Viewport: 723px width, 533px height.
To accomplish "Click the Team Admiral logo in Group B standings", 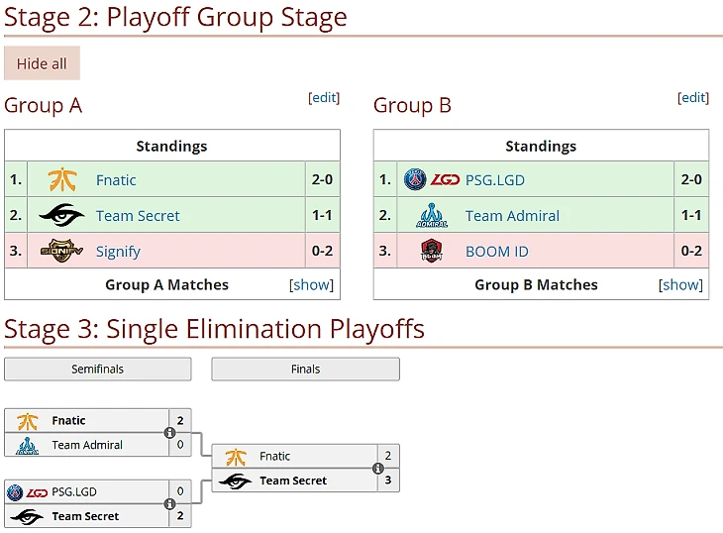I will coord(432,216).
